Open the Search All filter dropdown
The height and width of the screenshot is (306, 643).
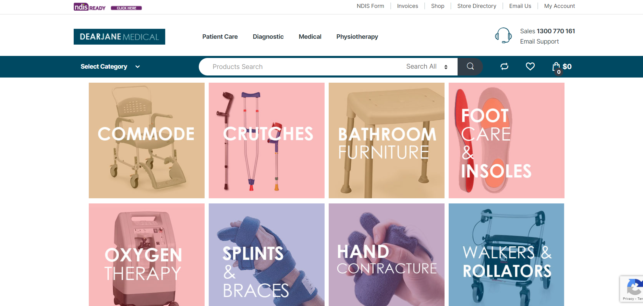[427, 67]
